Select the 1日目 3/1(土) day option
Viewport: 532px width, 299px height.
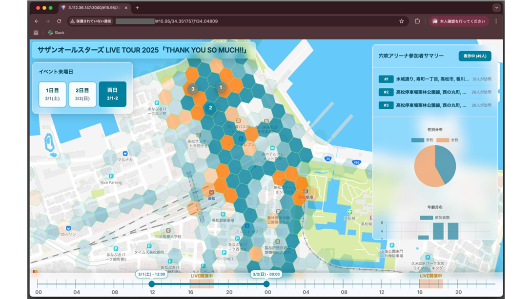pyautogui.click(x=52, y=94)
